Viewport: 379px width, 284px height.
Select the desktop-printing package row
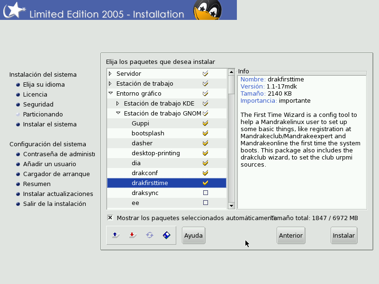point(167,153)
